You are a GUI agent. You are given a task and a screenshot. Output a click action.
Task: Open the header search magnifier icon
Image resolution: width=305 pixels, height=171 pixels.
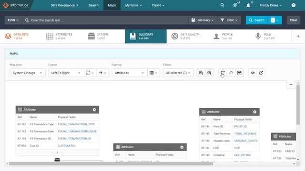222,5
